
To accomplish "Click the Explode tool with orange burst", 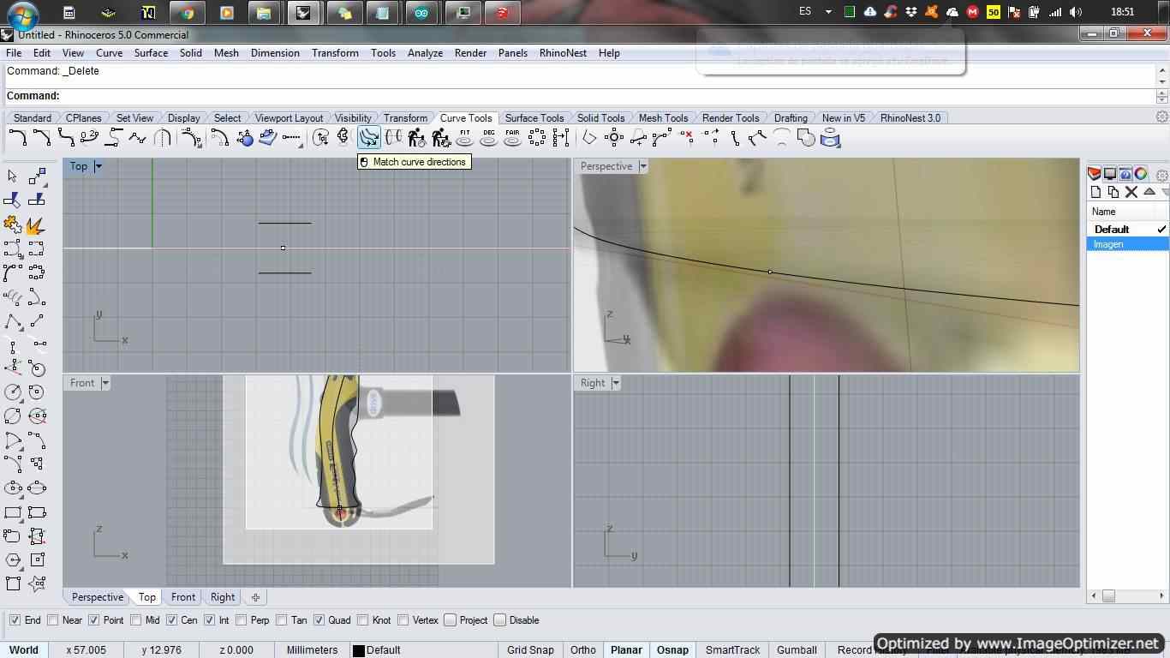I will pyautogui.click(x=36, y=225).
